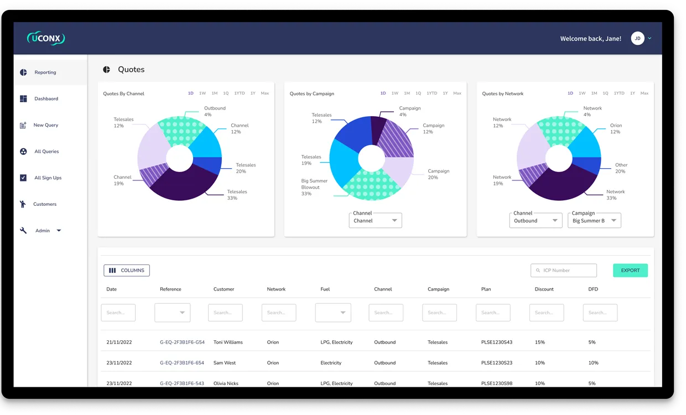Click the Dashboard grid icon in the sidebar
This screenshot has width=686, height=415.
[x=23, y=98]
